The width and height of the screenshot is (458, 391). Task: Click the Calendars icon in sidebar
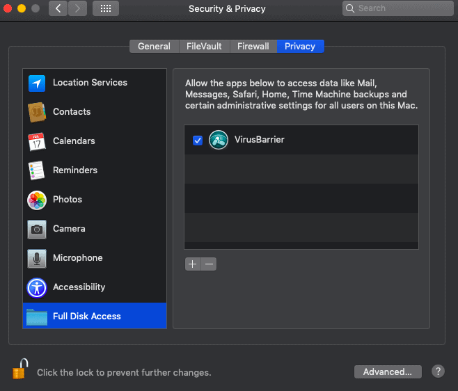(x=37, y=142)
